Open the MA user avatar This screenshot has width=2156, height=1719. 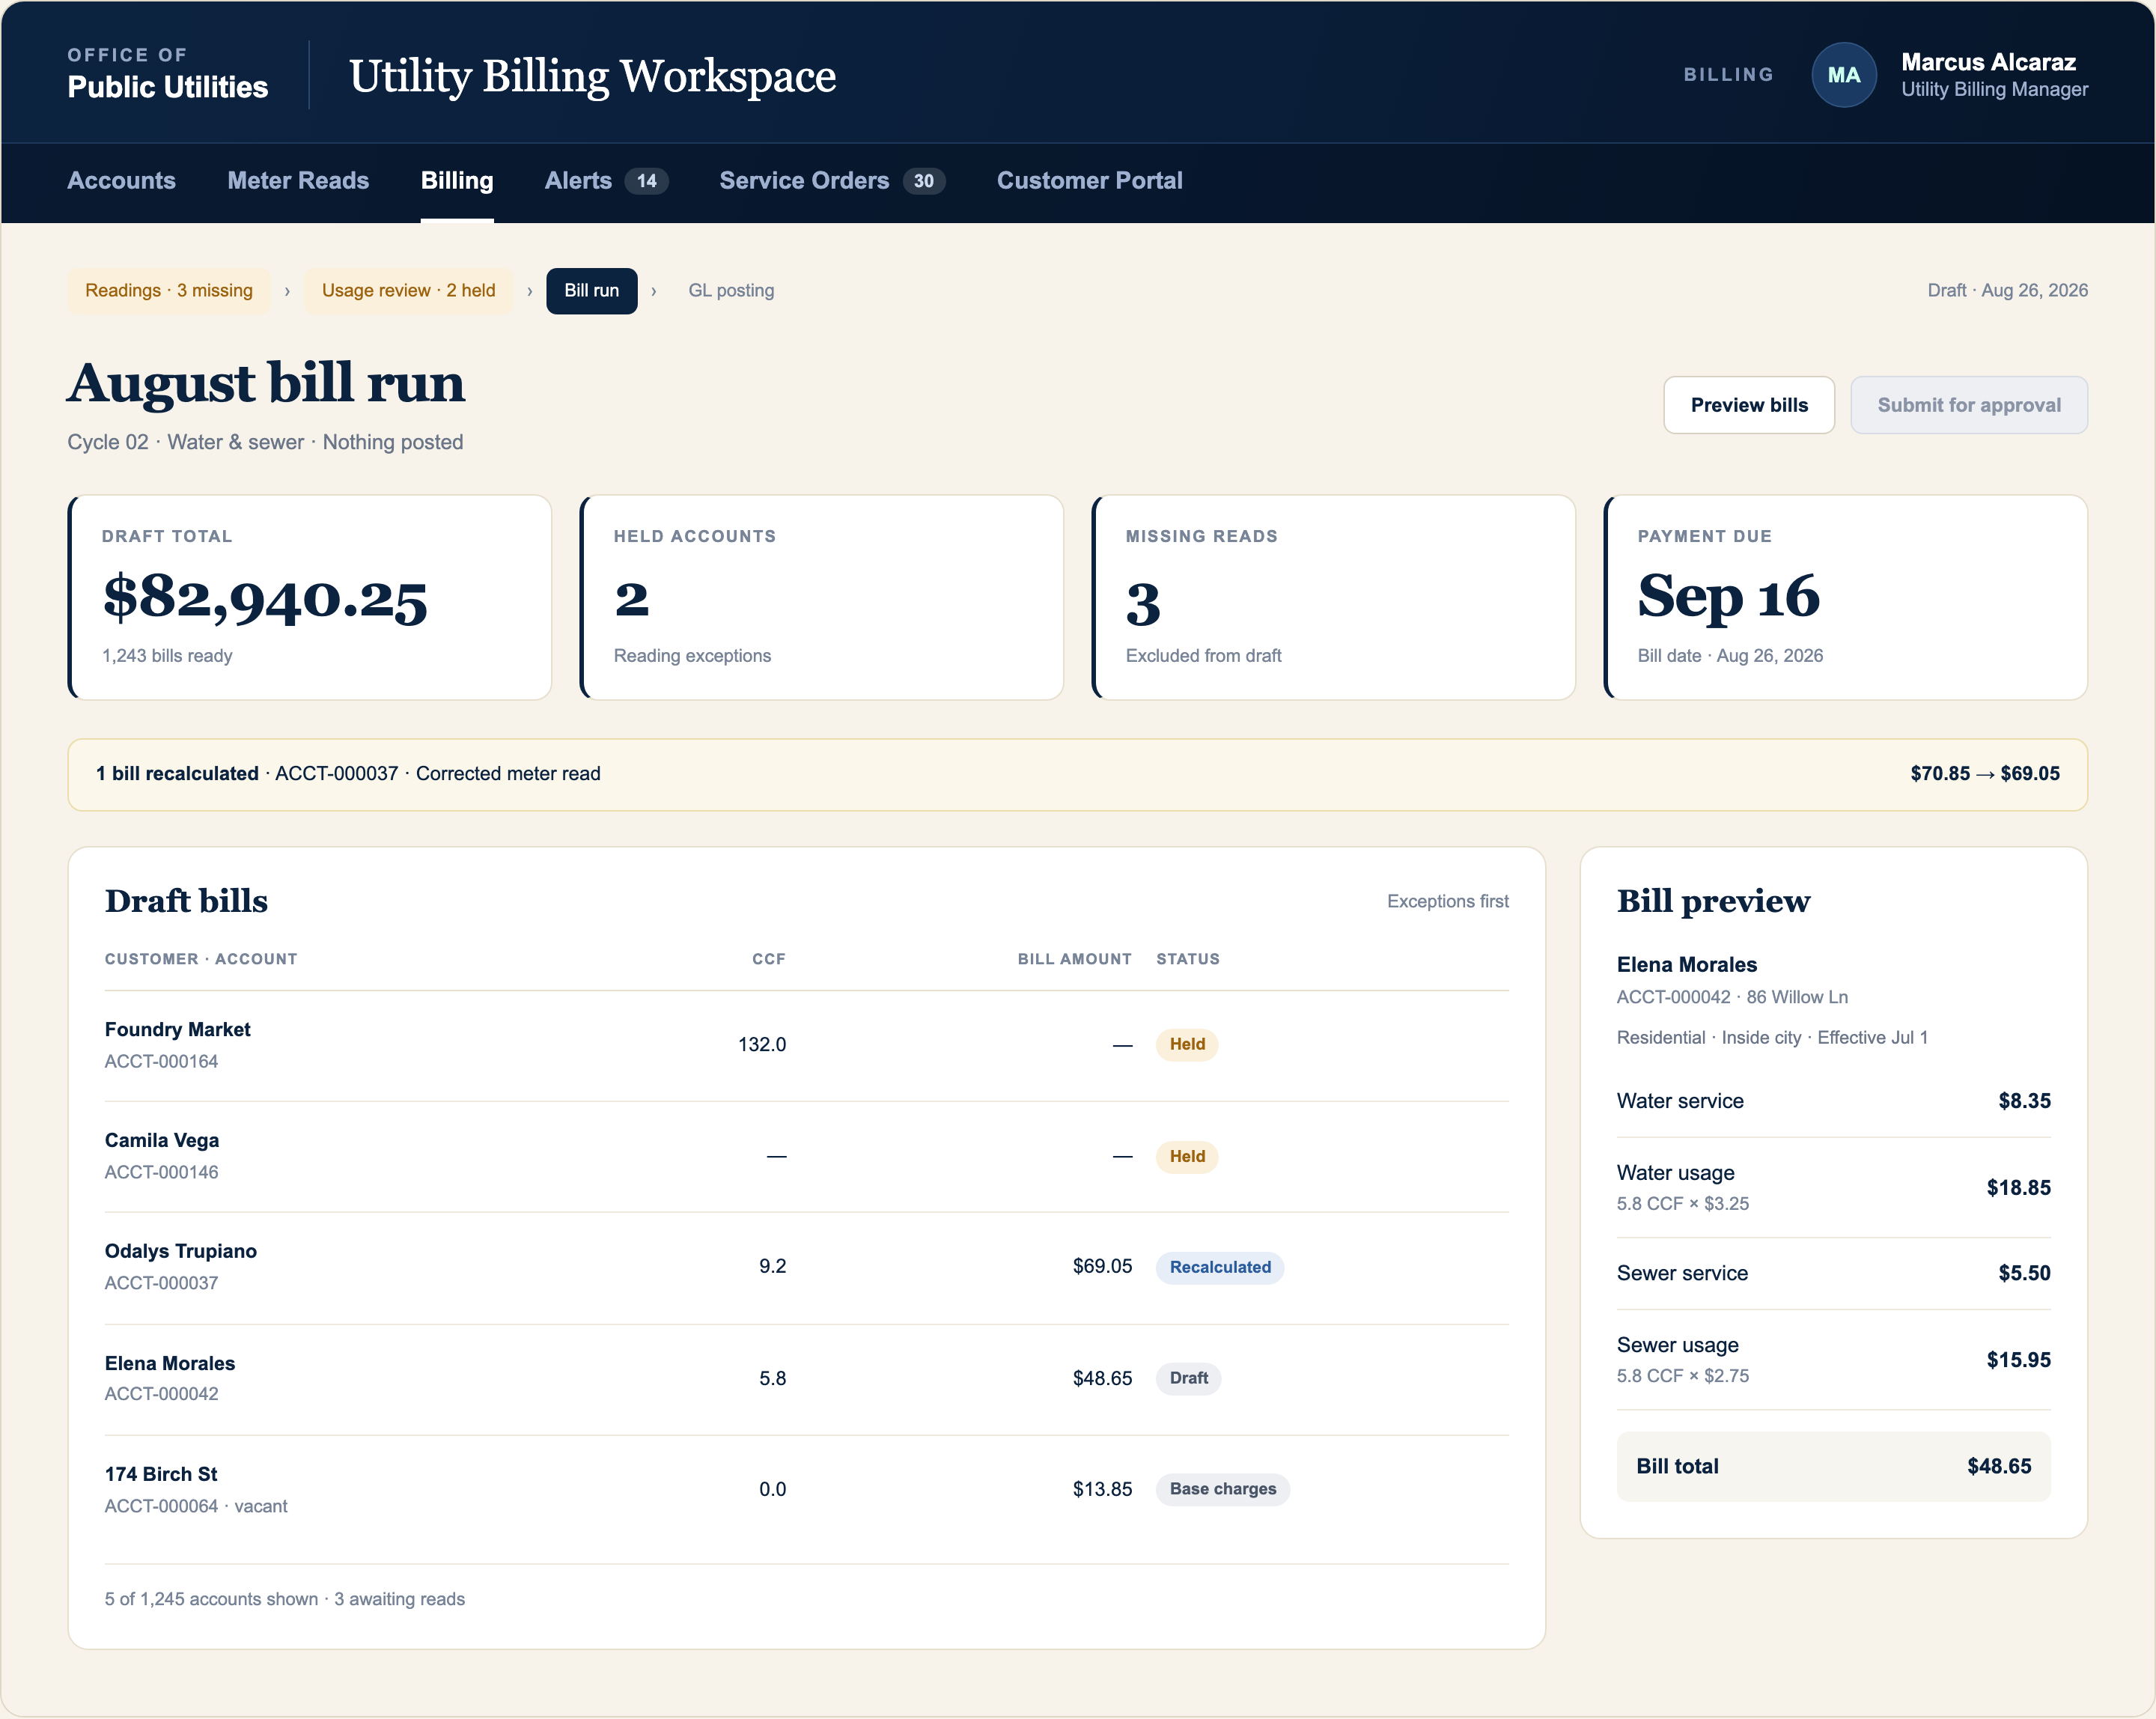[1843, 75]
